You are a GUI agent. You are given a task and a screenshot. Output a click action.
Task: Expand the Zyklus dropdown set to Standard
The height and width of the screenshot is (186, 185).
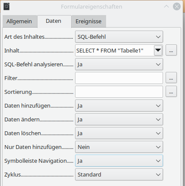click(119, 174)
